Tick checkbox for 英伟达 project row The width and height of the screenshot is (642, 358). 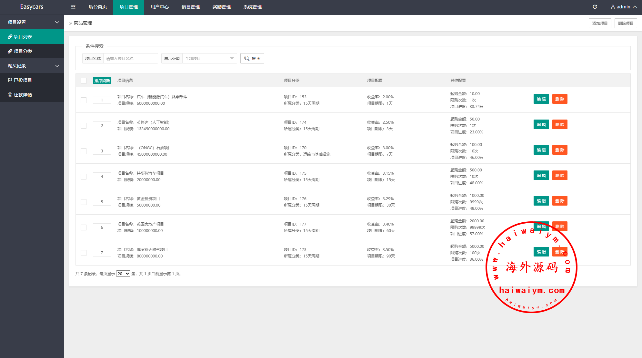point(84,126)
